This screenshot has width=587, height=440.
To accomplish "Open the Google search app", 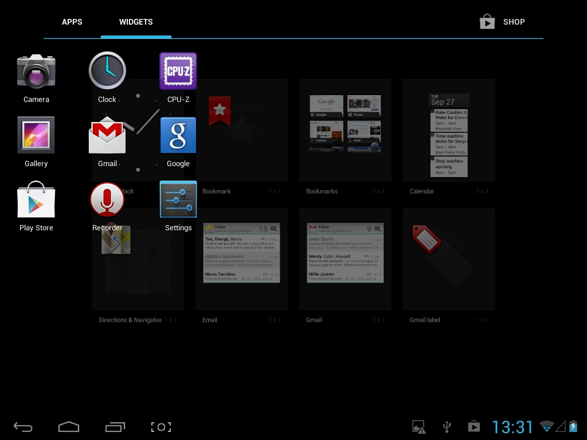I will coord(178,135).
